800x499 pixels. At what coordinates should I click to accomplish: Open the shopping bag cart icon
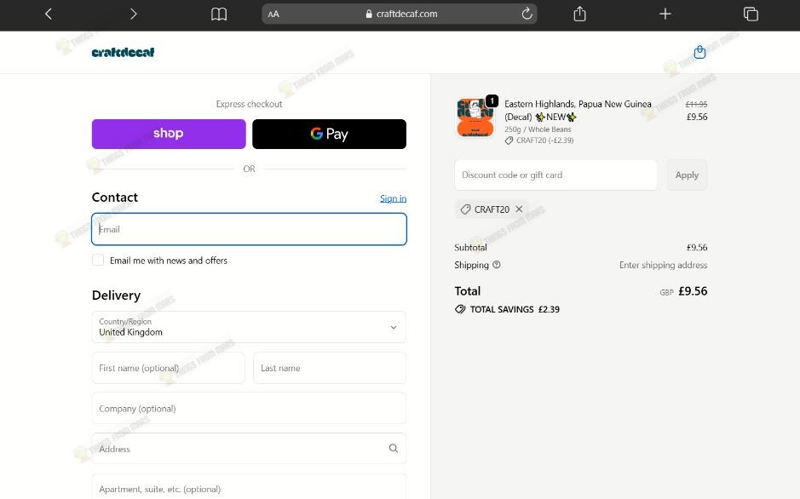point(699,52)
